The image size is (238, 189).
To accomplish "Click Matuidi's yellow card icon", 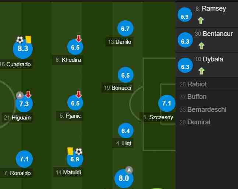I will 70,151.
